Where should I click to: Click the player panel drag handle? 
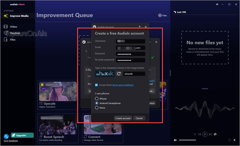click(205, 89)
